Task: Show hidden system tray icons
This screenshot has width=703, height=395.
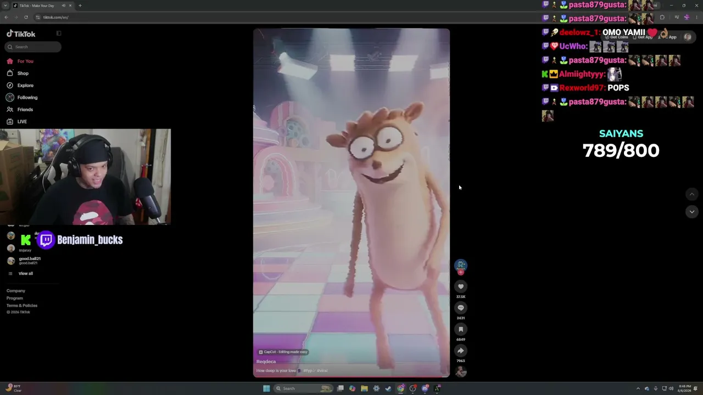Action: pyautogui.click(x=638, y=388)
